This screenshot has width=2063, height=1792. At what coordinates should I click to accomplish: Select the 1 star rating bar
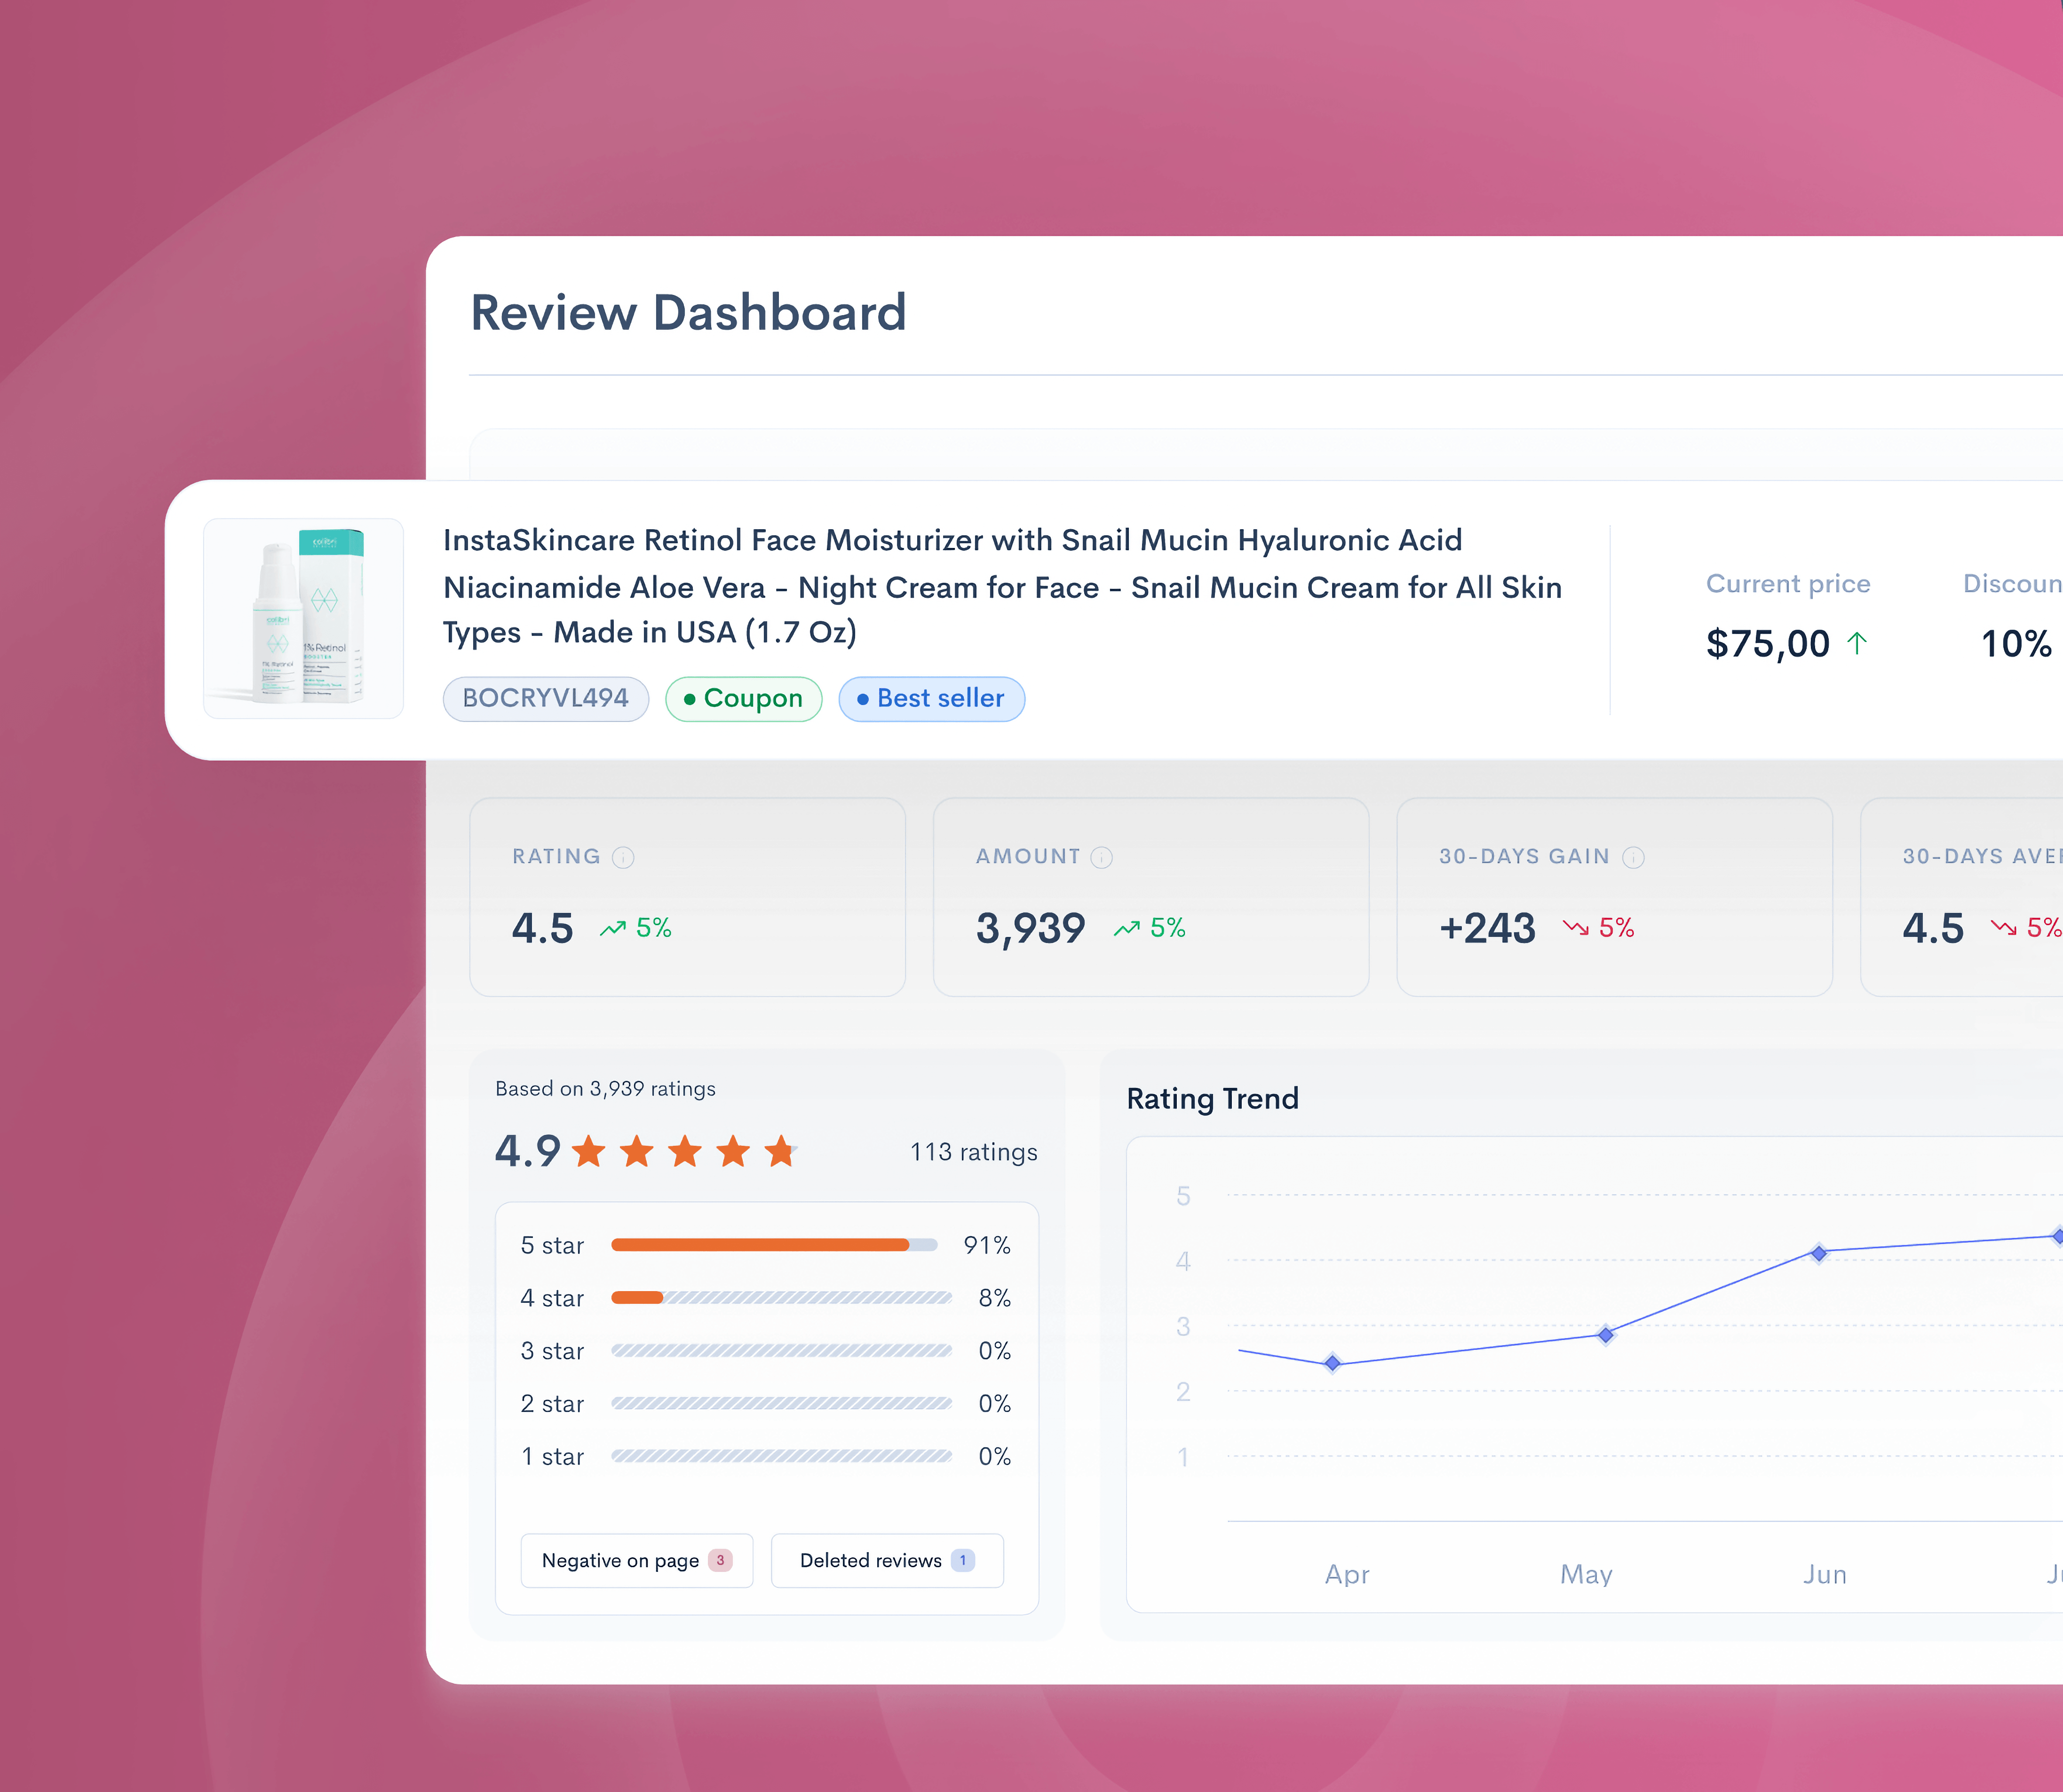coord(781,1456)
